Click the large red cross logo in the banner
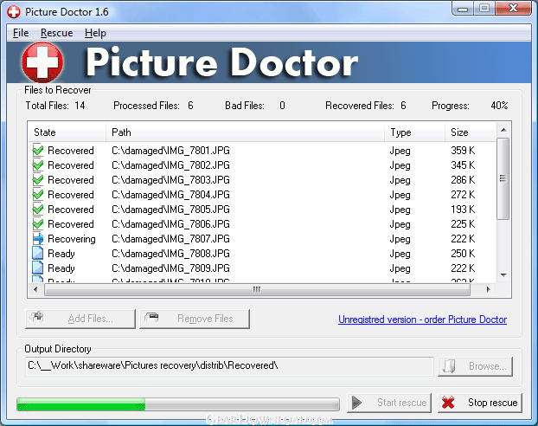538x426 pixels. tap(42, 62)
